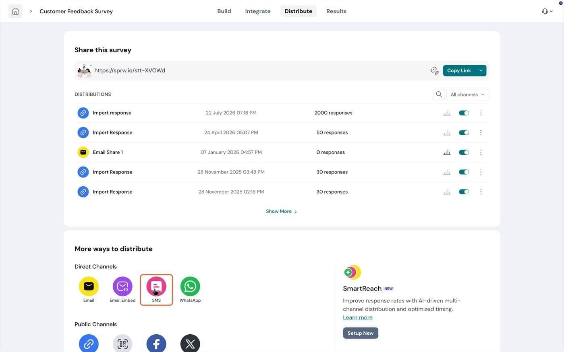The width and height of the screenshot is (564, 352).
Task: Click the home icon in header
Action: pyautogui.click(x=15, y=11)
